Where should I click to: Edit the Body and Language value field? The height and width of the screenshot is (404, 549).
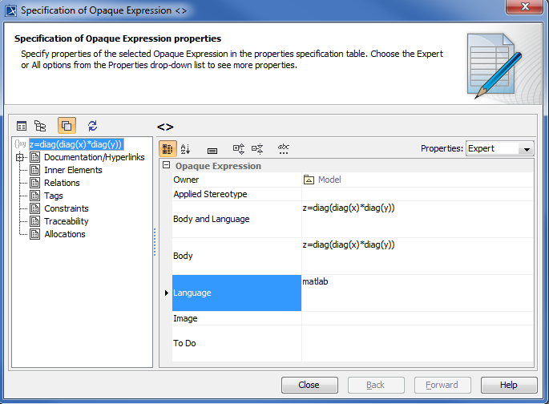point(418,219)
